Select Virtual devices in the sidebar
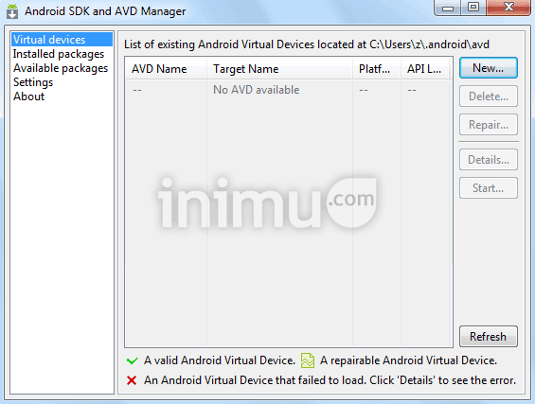 pos(62,40)
